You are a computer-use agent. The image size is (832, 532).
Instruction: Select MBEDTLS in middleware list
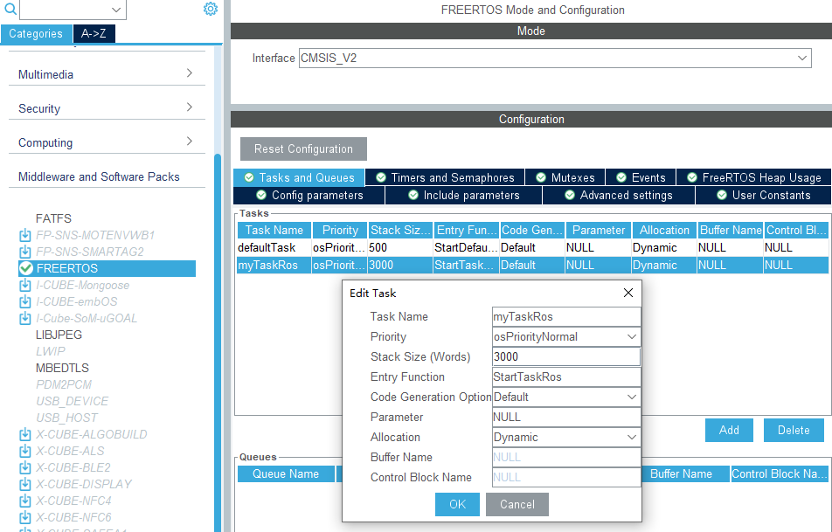(x=62, y=368)
